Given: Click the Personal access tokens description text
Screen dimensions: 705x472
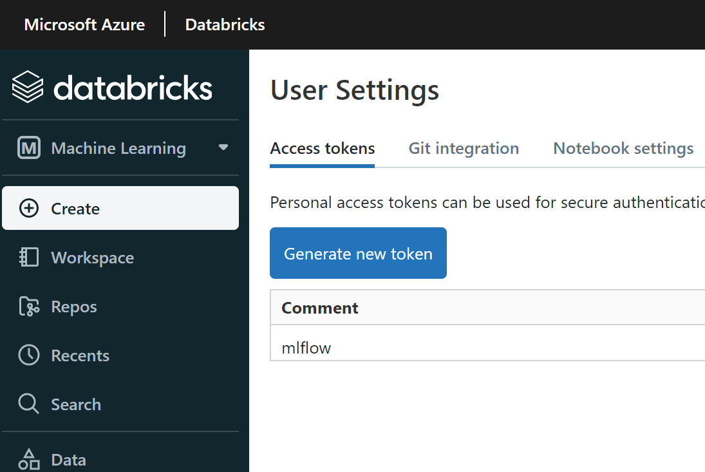Looking at the screenshot, I should pyautogui.click(x=487, y=202).
